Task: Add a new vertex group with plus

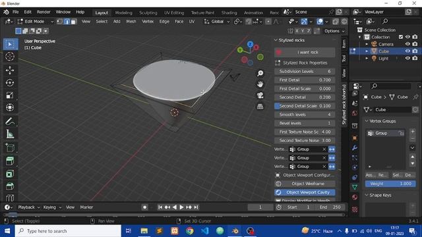Action: click(x=413, y=132)
